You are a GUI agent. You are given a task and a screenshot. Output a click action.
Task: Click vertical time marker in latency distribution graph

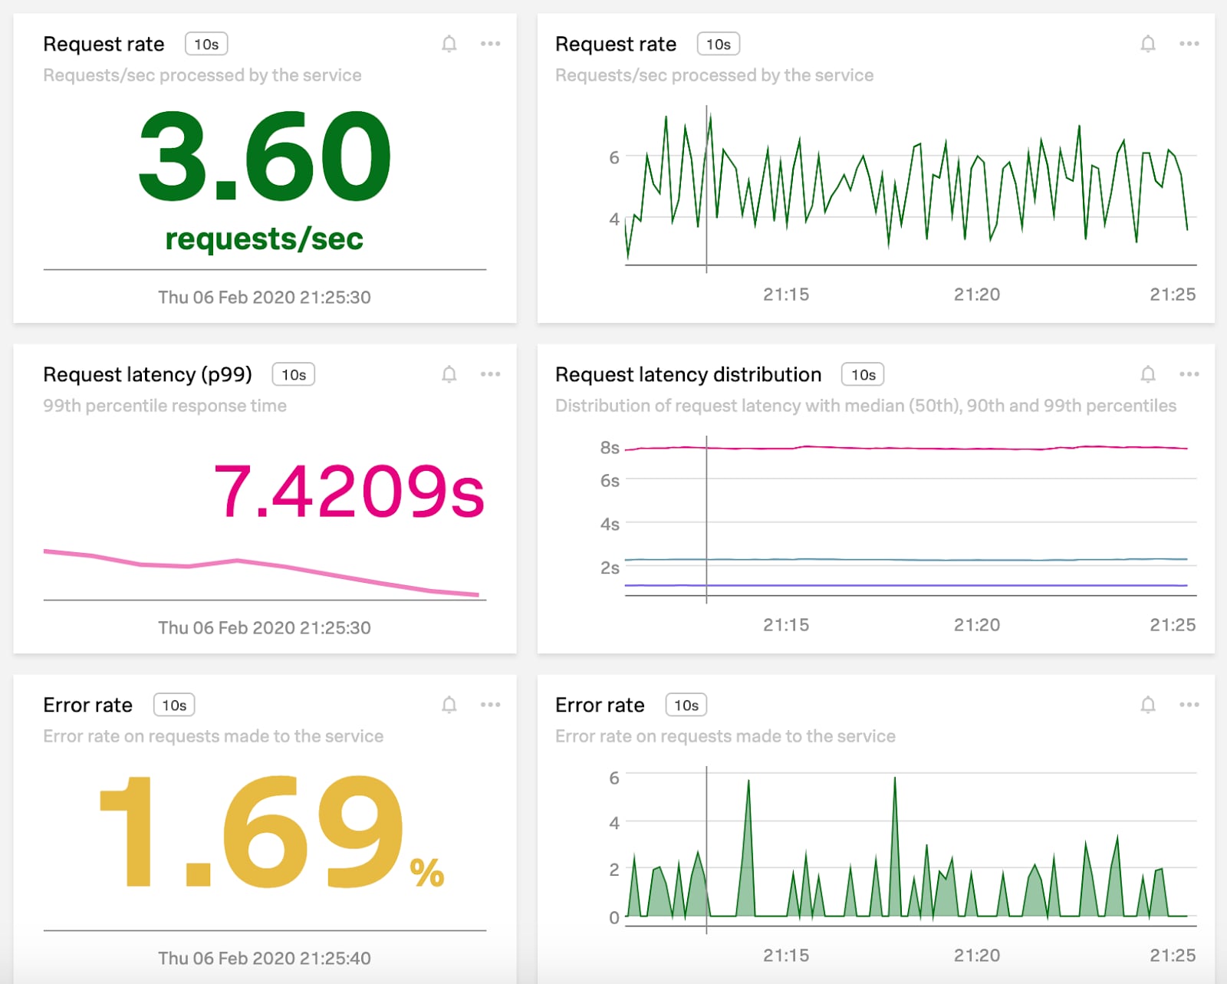pos(706,520)
